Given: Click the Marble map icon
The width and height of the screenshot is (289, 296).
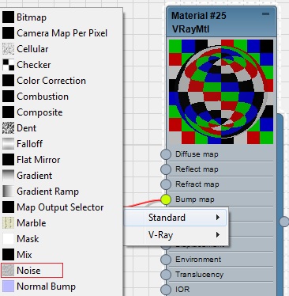Looking at the screenshot, I should (8, 223).
